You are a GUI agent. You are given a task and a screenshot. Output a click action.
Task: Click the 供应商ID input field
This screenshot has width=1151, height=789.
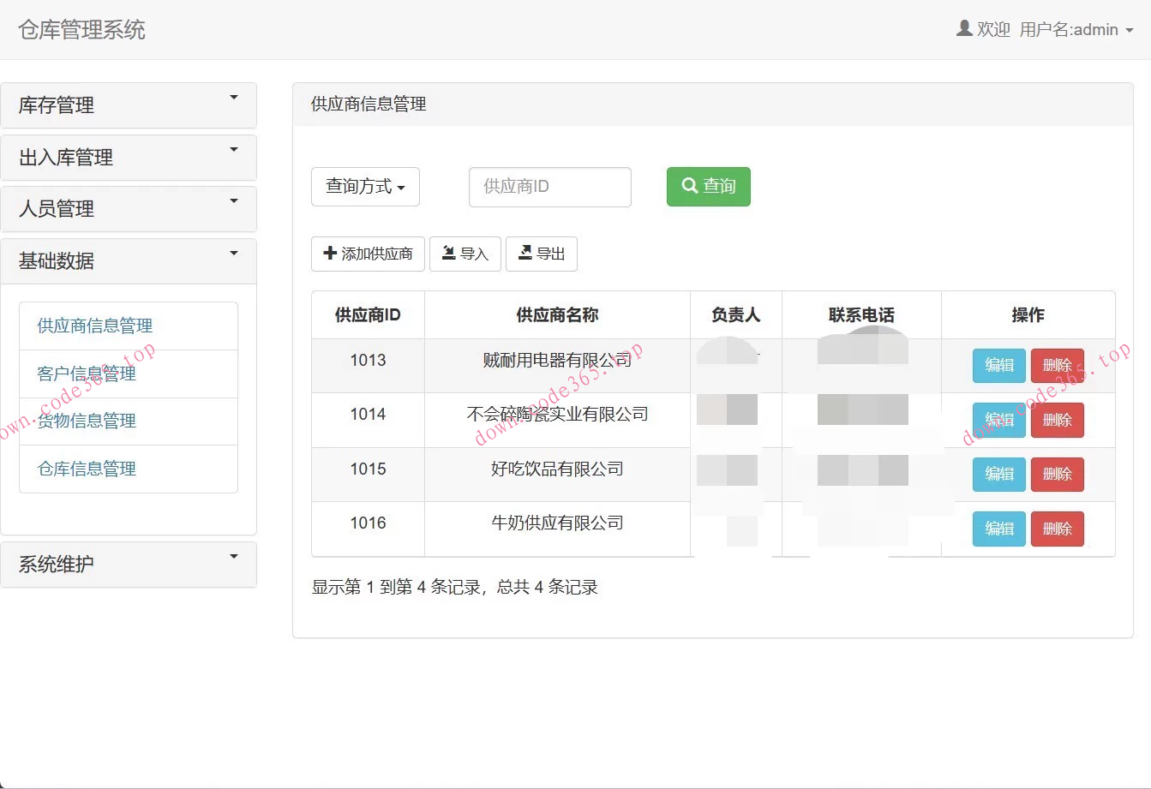549,187
